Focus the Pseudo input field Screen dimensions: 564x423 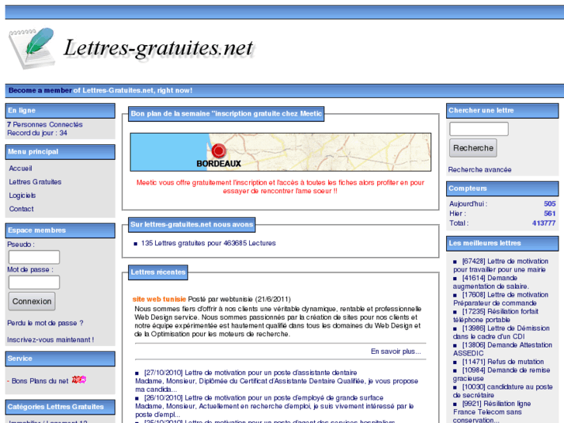pos(34,257)
